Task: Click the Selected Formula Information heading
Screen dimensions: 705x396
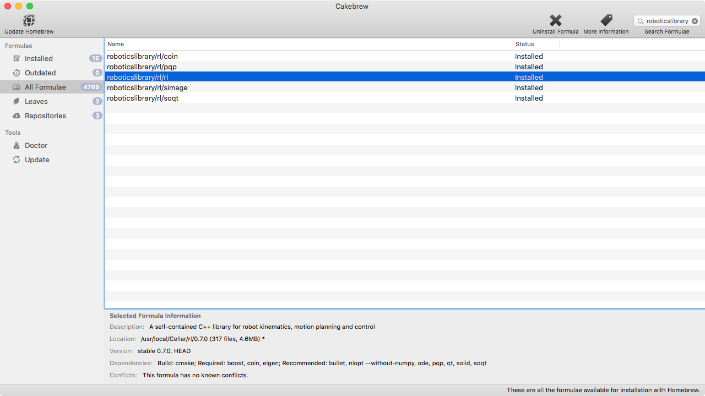Action: coord(155,316)
